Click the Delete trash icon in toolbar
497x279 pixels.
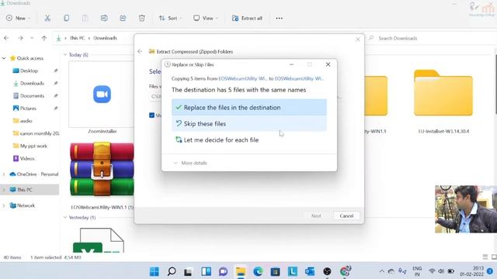tap(141, 18)
